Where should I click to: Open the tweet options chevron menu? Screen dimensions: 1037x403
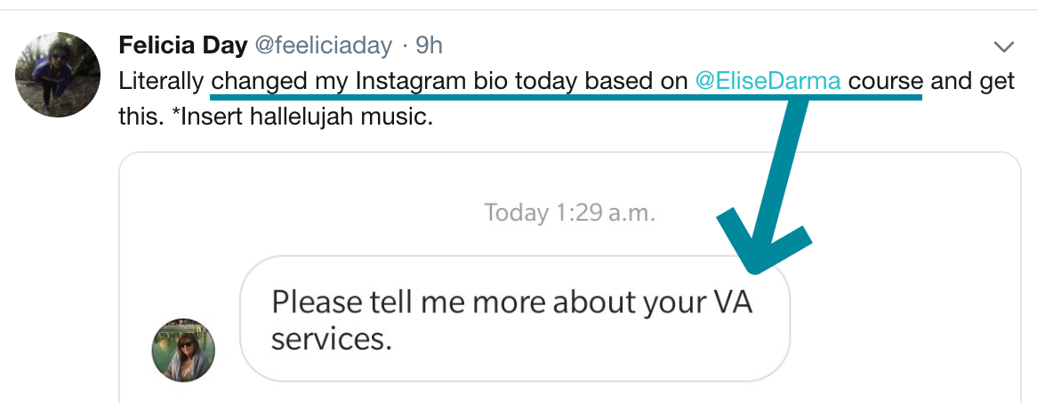[1004, 45]
